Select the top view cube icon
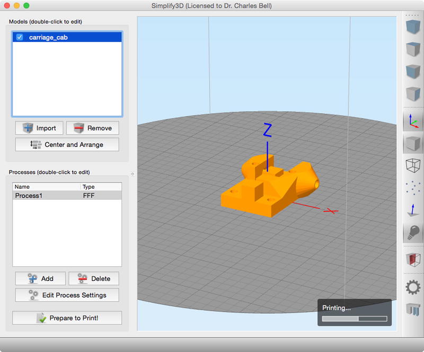Viewport: 424px width, 352px height. [413, 49]
